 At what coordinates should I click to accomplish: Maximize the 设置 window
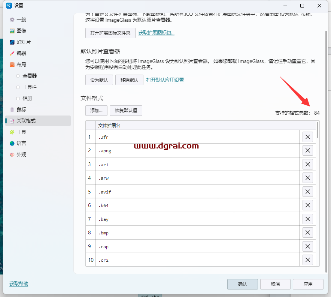[x=302, y=6]
